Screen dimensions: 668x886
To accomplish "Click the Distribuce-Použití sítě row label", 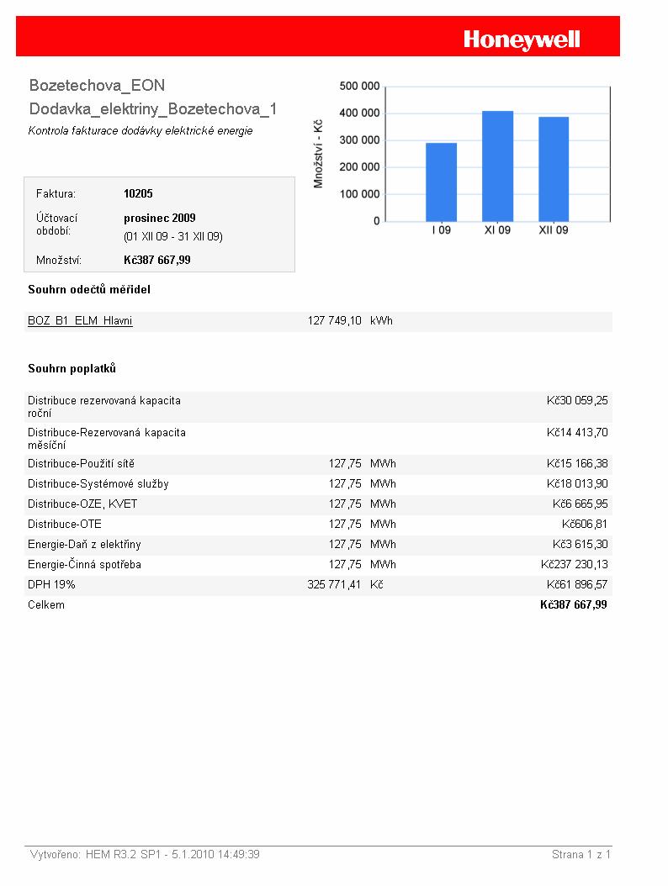I will click(81, 464).
